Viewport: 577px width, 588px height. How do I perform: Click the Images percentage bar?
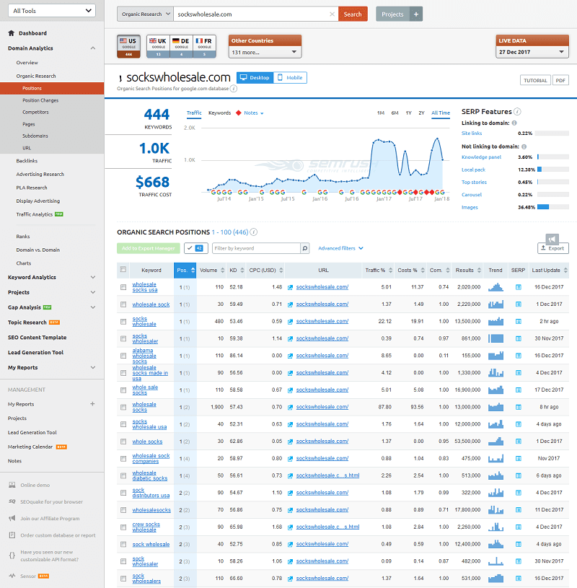pyautogui.click(x=553, y=207)
